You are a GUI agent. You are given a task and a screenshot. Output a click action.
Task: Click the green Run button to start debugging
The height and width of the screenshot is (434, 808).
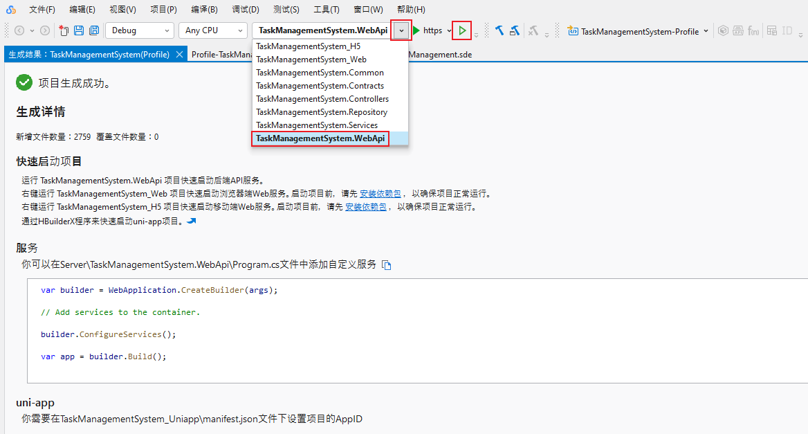click(x=462, y=31)
